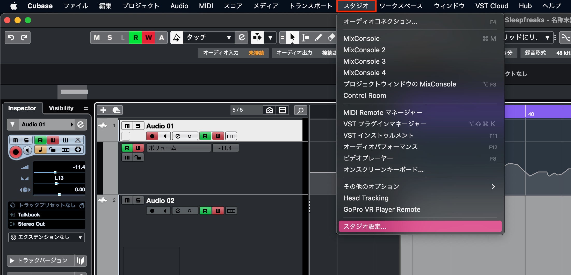This screenshot has height=275, width=571.
Task: Open the Auto-Scroll settings dropdown arrow
Action: tap(270, 38)
